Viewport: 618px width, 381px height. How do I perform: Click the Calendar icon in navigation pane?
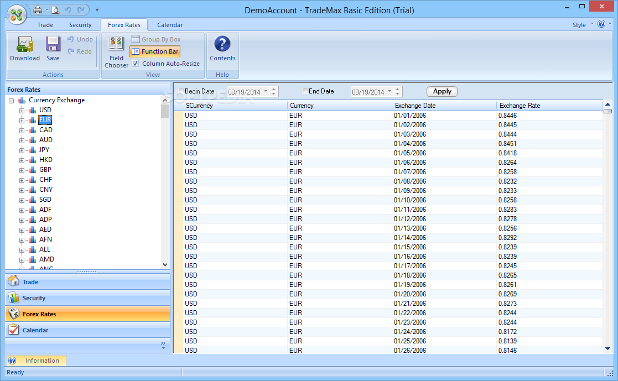pyautogui.click(x=13, y=330)
